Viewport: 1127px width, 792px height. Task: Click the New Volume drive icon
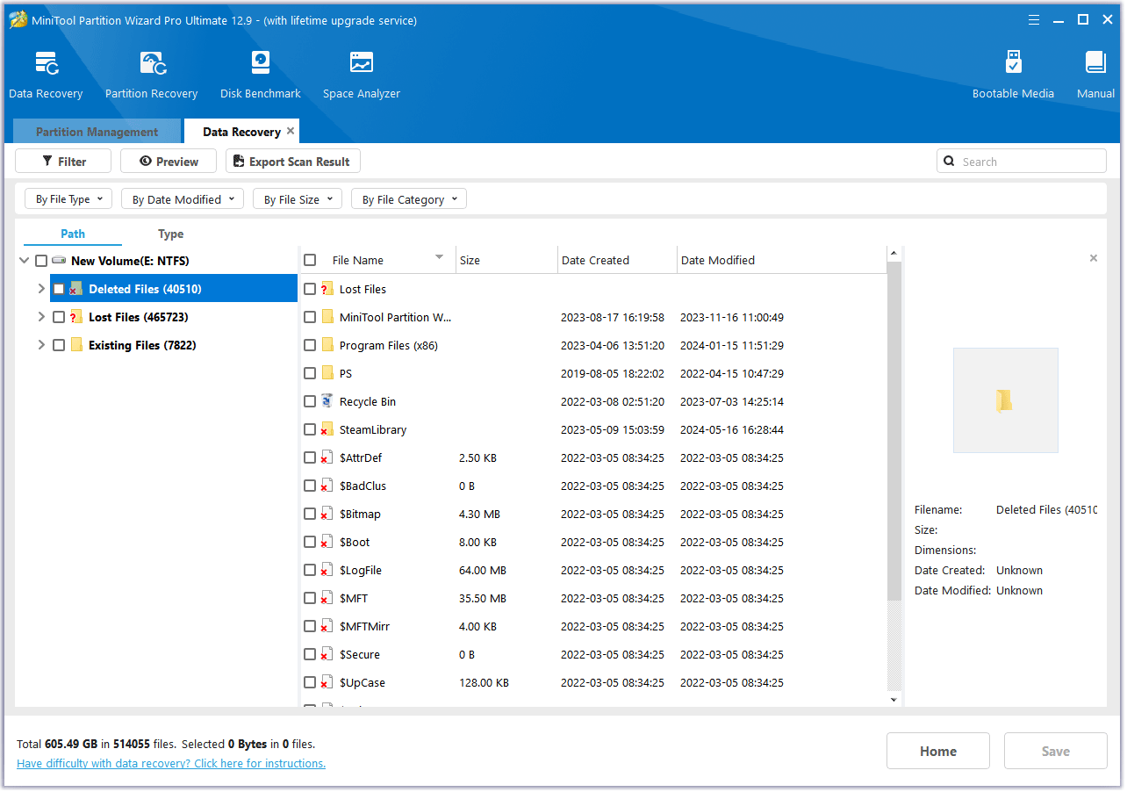click(59, 261)
